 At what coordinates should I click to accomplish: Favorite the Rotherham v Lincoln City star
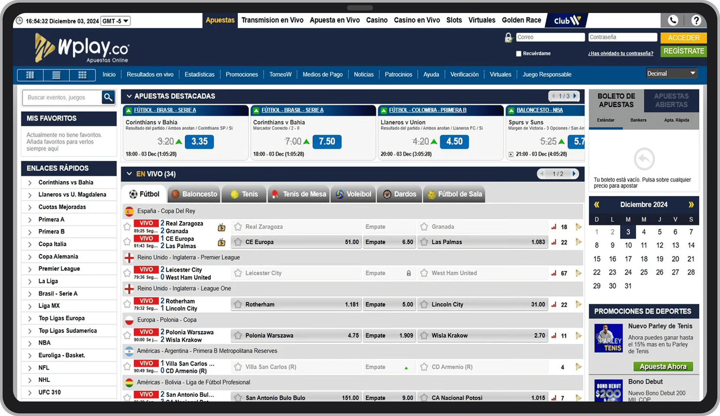(x=127, y=304)
